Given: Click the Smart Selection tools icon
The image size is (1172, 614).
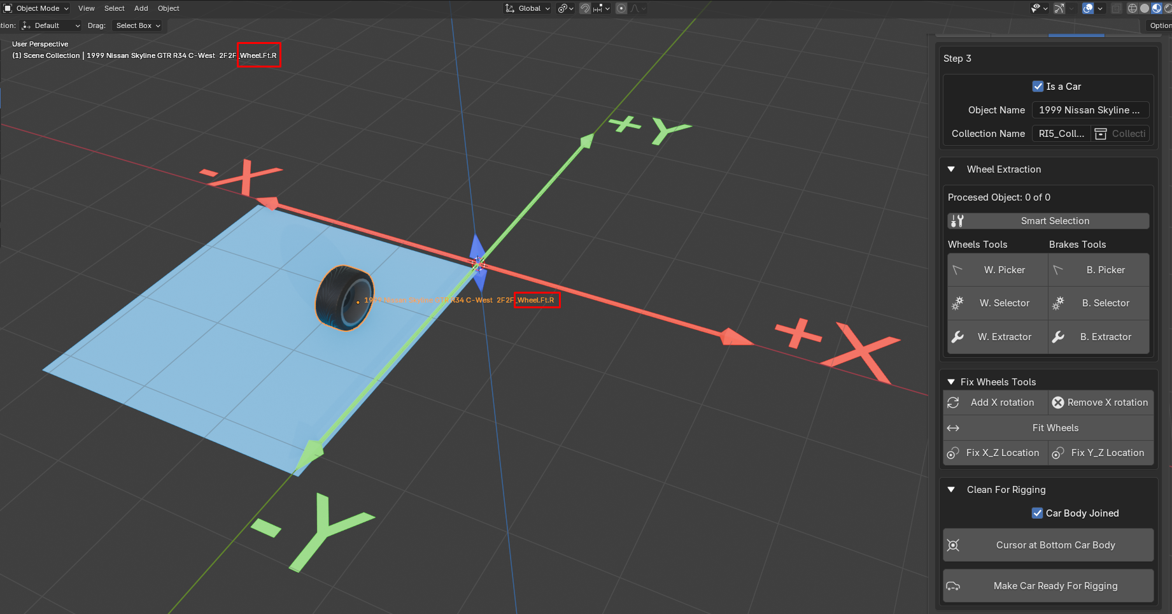Looking at the screenshot, I should coord(957,221).
